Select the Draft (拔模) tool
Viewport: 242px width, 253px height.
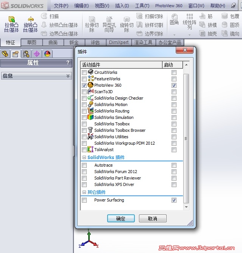[208, 25]
